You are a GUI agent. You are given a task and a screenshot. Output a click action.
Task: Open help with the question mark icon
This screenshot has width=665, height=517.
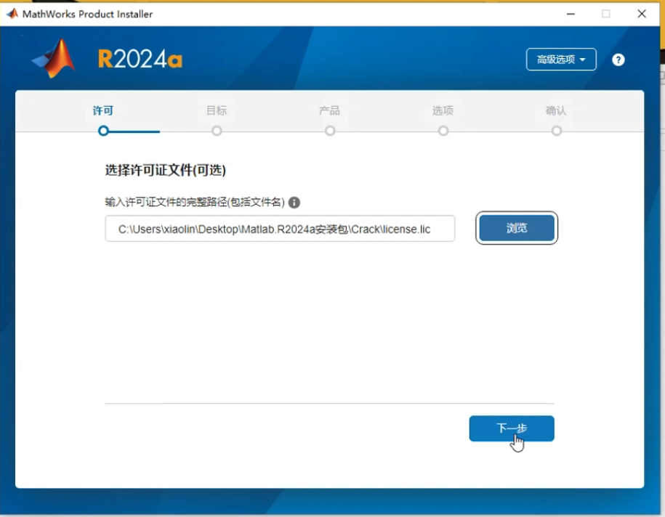point(618,60)
